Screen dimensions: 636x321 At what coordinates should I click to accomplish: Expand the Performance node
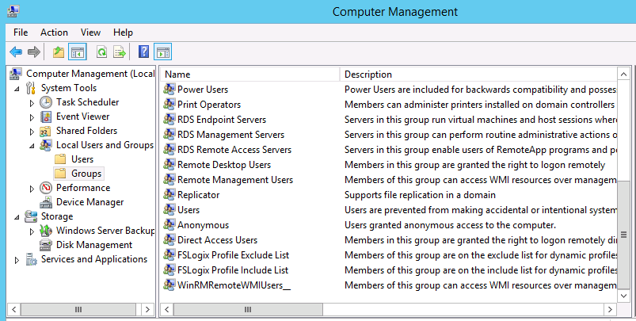(x=32, y=189)
